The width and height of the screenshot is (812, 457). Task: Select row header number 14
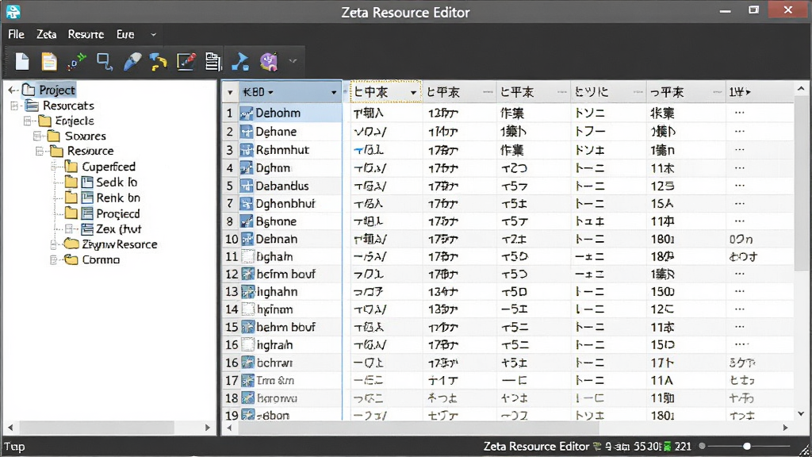coord(232,310)
